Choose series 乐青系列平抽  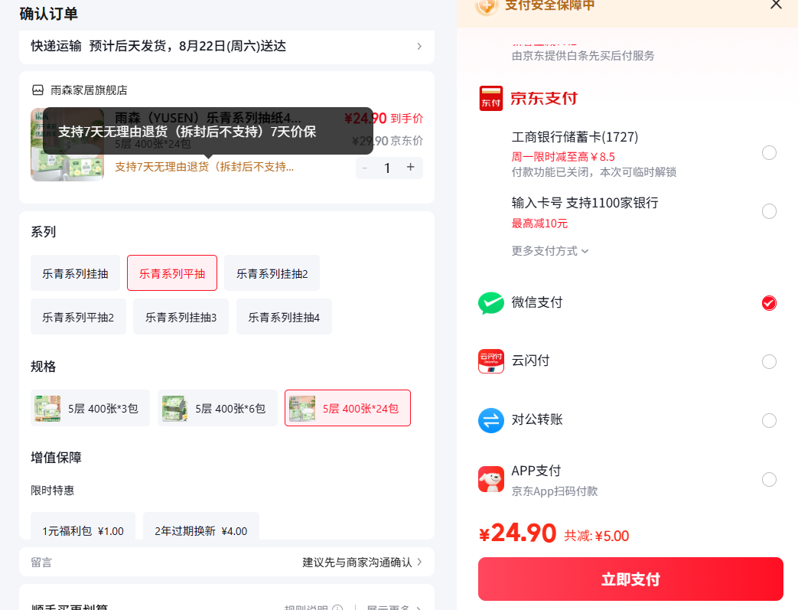pos(172,273)
